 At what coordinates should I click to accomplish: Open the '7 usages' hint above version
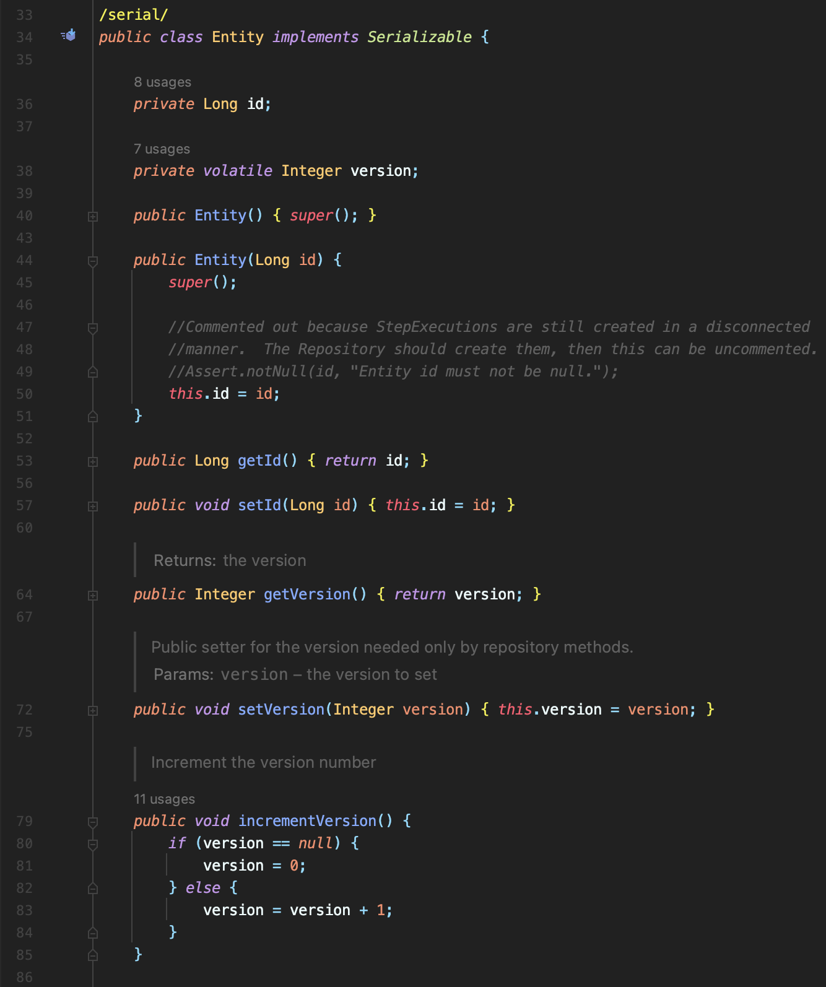(162, 149)
